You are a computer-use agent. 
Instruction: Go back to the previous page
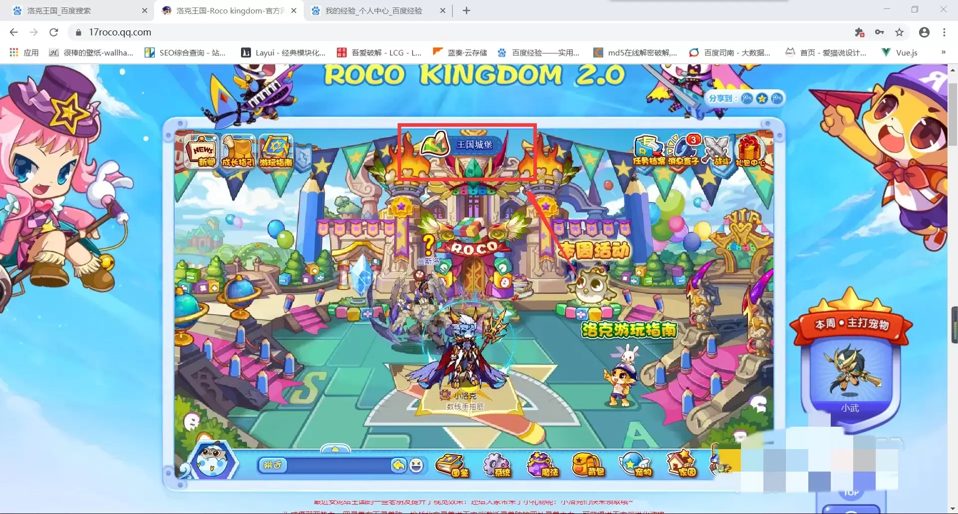pos(13,32)
